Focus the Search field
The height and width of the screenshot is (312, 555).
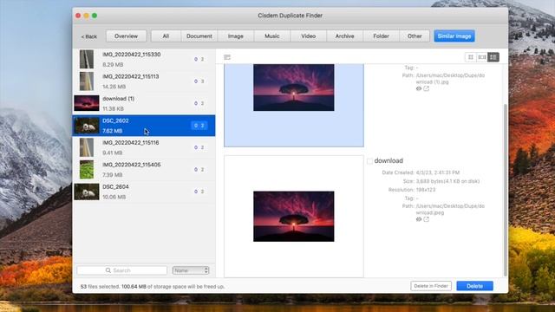pyautogui.click(x=121, y=270)
